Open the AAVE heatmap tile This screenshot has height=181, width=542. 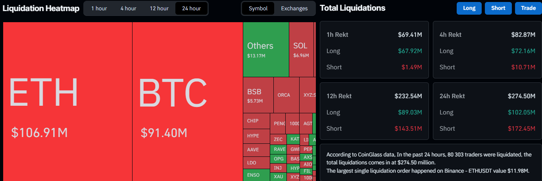point(256,150)
